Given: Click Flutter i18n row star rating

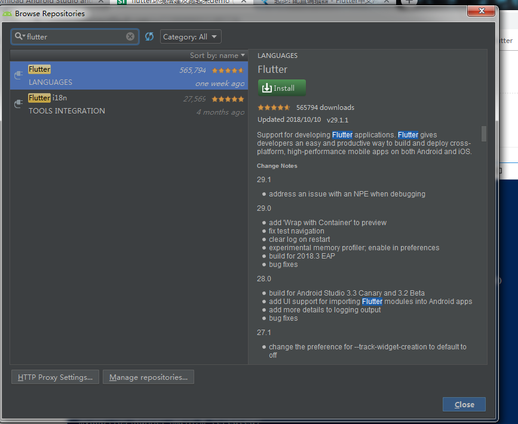Looking at the screenshot, I should [228, 99].
